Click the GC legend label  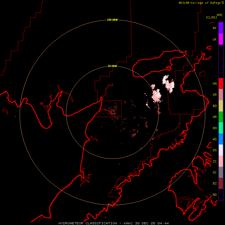click(214, 172)
